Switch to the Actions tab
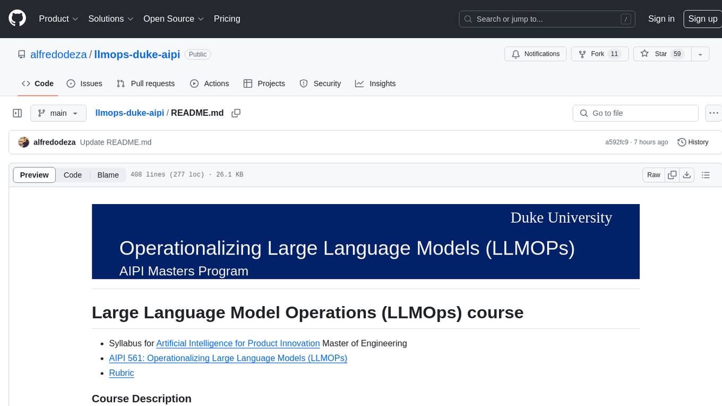Viewport: 722px width, 406px height. click(210, 83)
